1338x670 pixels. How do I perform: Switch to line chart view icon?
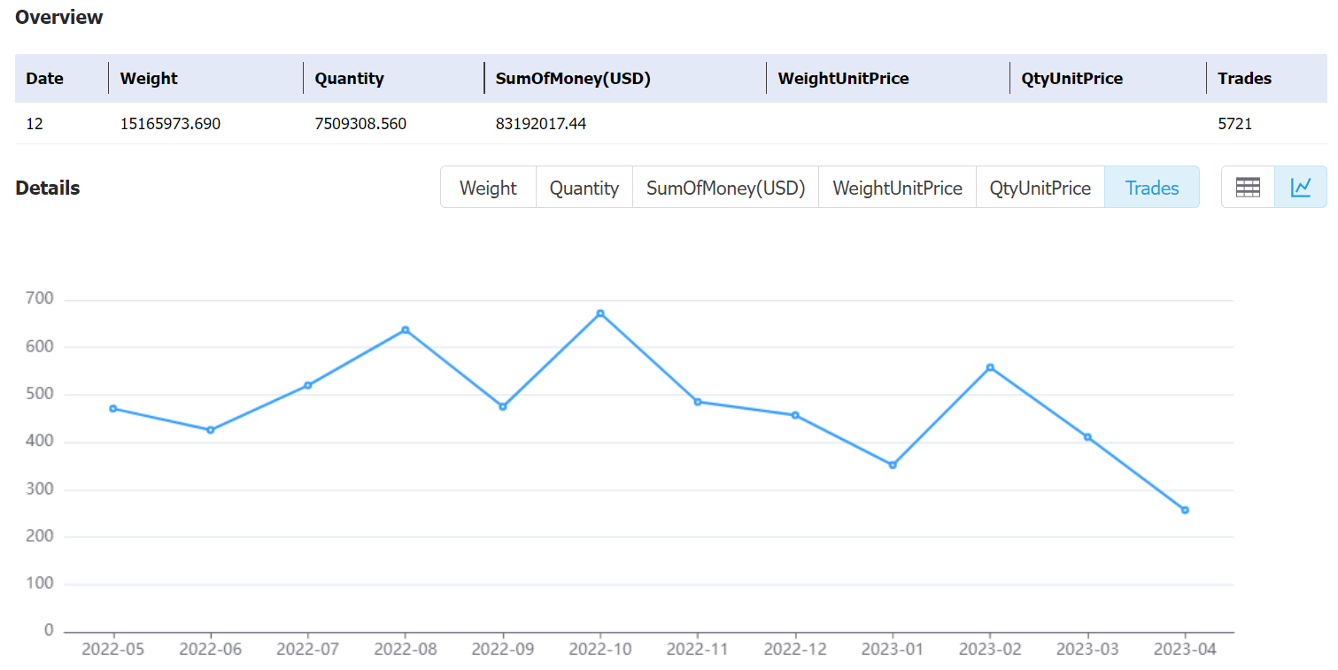tap(1301, 187)
